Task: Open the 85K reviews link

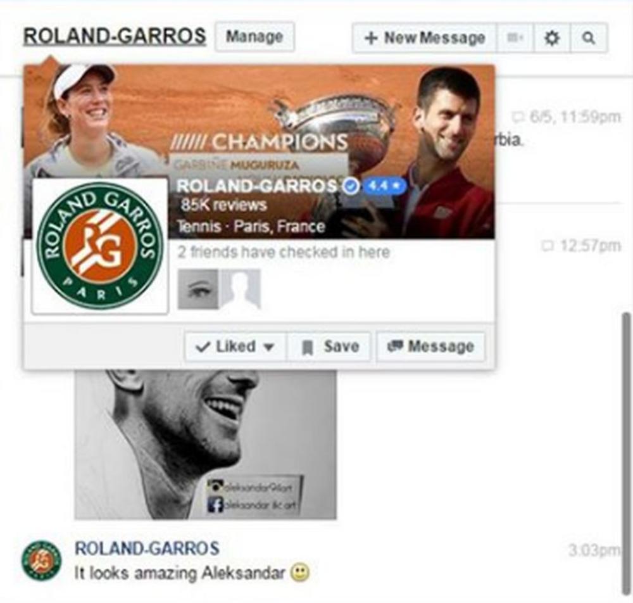Action: click(x=223, y=205)
